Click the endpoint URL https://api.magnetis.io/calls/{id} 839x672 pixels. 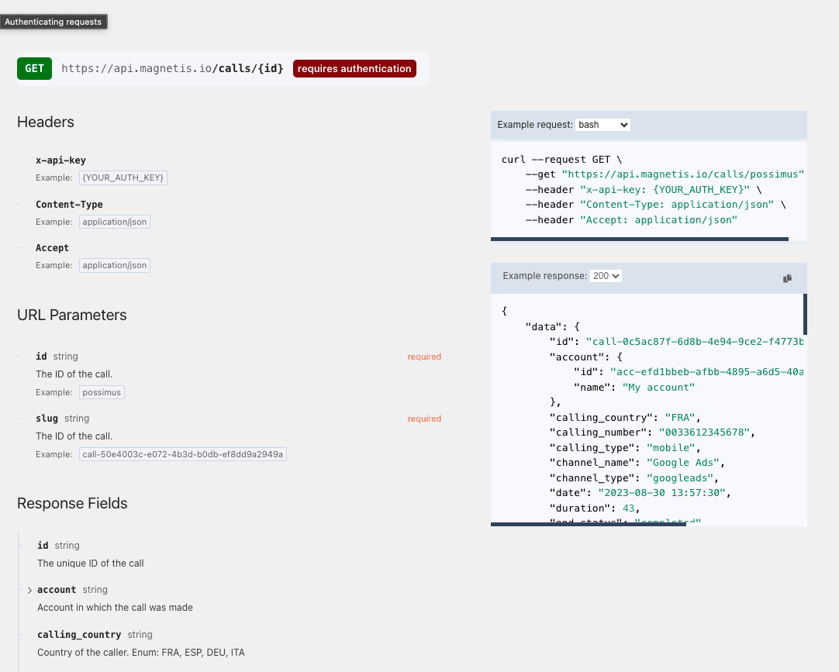click(x=172, y=68)
